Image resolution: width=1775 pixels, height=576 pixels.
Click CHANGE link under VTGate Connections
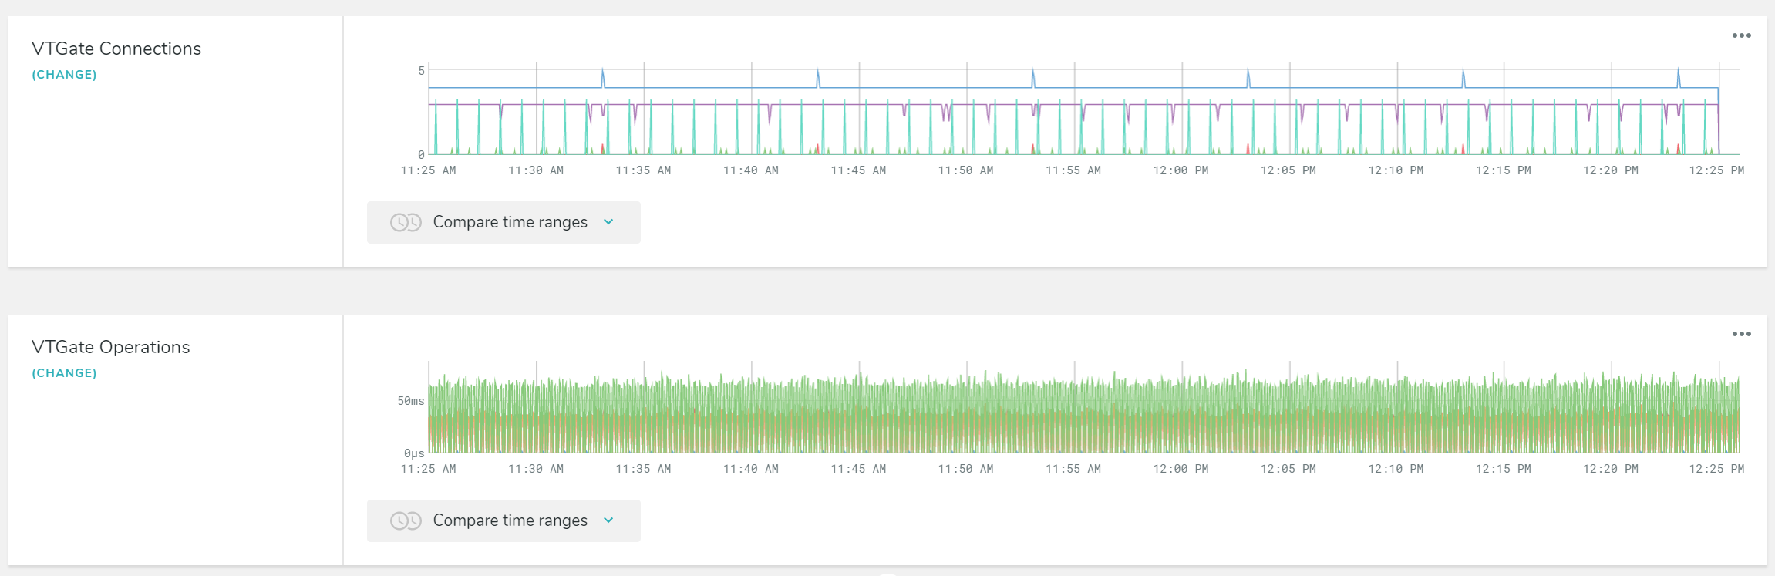64,75
